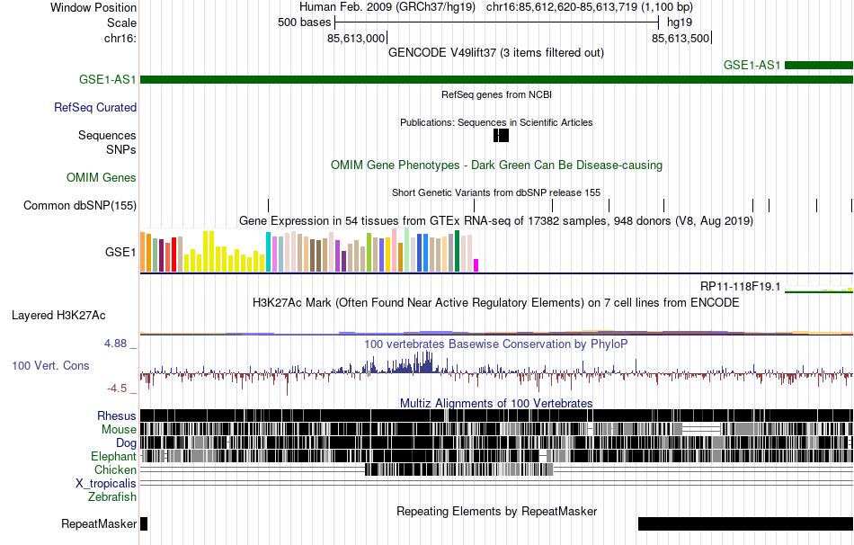Select the 100 Vert. Cons track label
The width and height of the screenshot is (854, 545).
tap(50, 366)
